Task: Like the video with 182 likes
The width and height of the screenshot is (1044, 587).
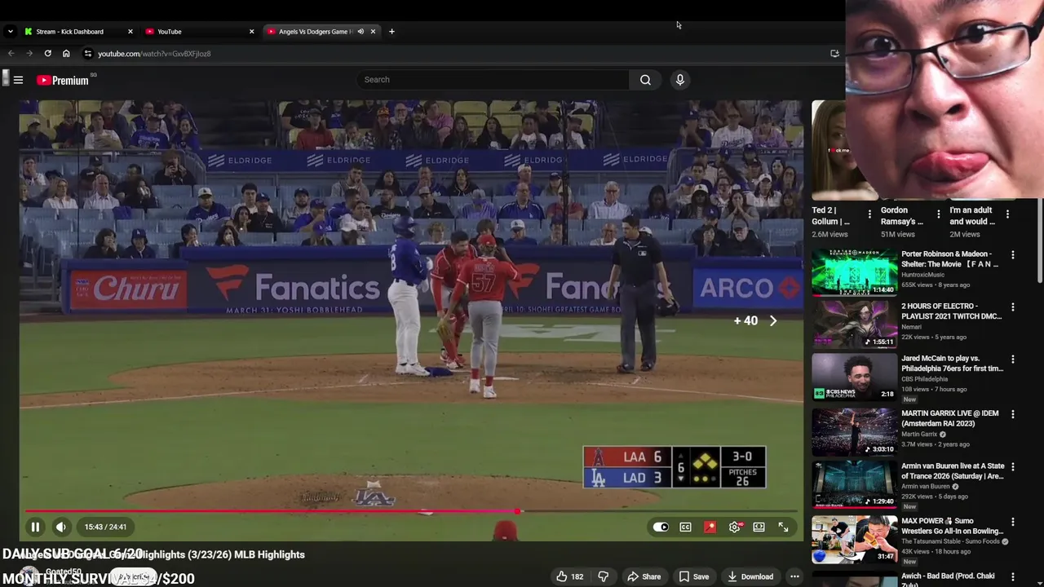Action: [569, 576]
